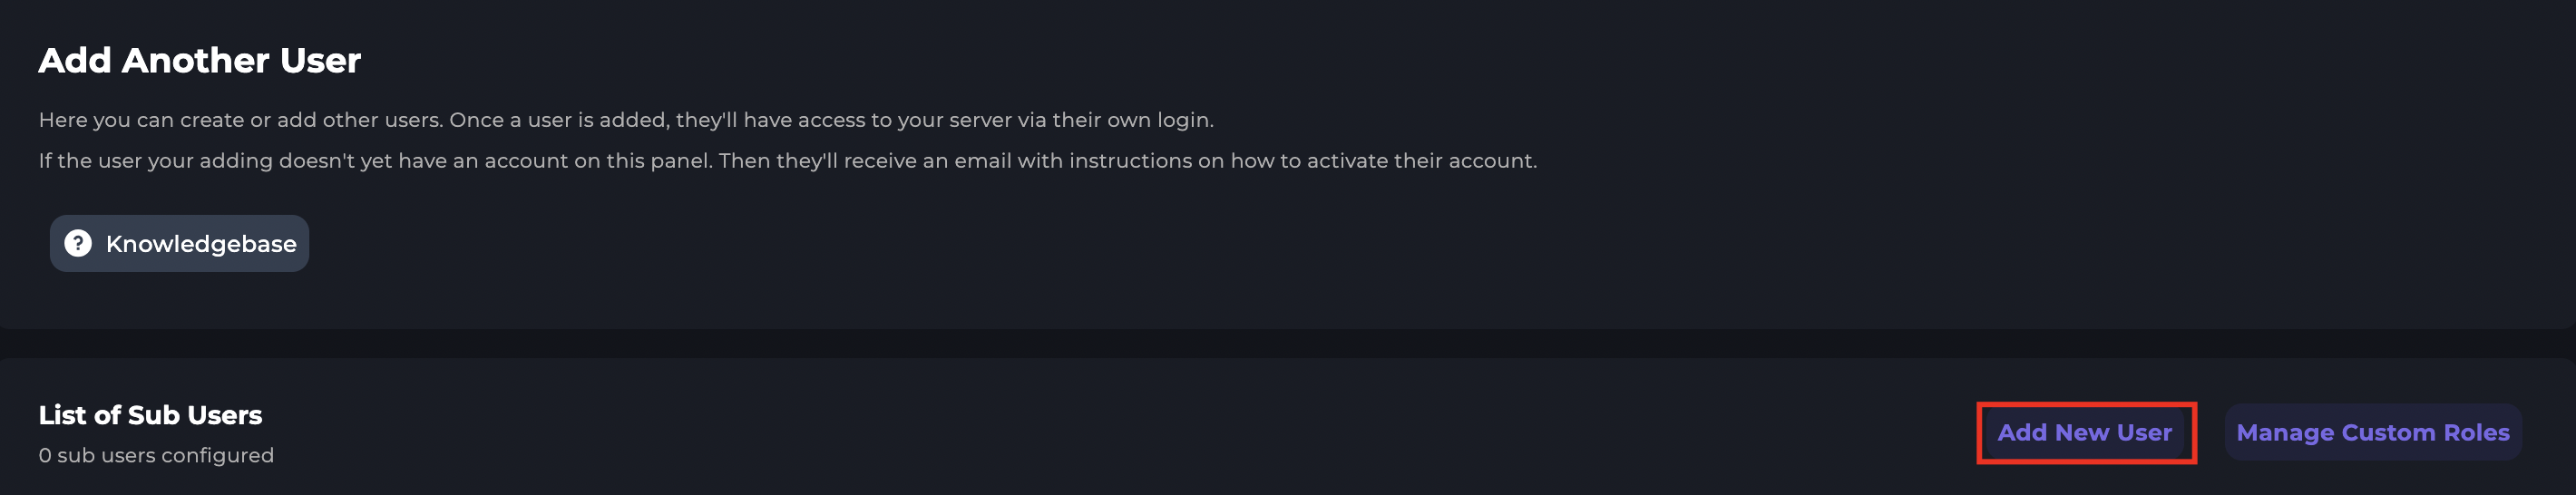This screenshot has width=2576, height=495.
Task: Select the word "Knowledgebase" label text
Action: click(201, 244)
